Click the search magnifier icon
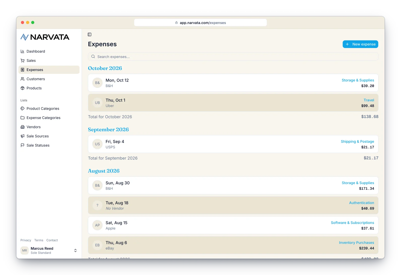401x275 pixels. [x=93, y=57]
